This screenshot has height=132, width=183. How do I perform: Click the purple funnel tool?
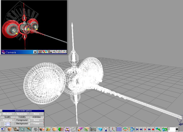pos(80,129)
